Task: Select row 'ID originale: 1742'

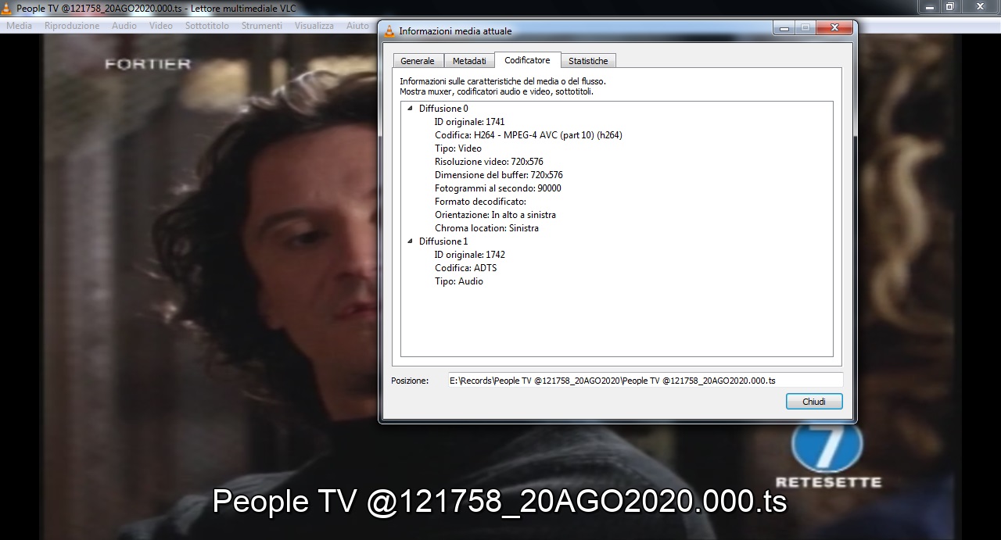Action: point(469,255)
